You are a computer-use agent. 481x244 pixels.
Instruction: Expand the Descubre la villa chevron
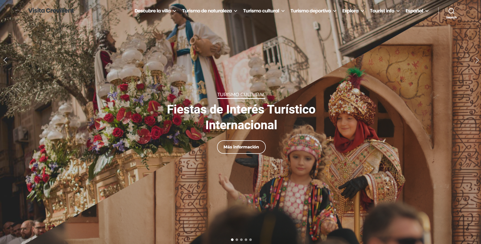coord(174,11)
